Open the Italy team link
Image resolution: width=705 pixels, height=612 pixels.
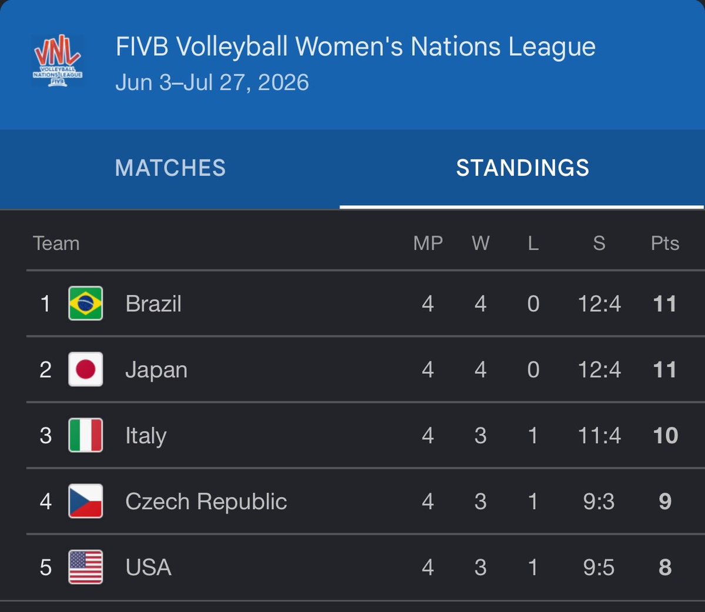146,436
